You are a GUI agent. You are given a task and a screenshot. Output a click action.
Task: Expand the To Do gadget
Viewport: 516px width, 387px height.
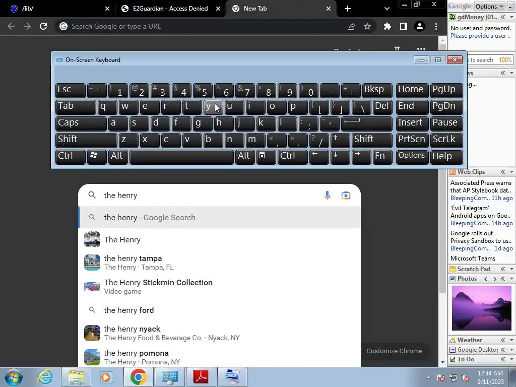(503, 359)
